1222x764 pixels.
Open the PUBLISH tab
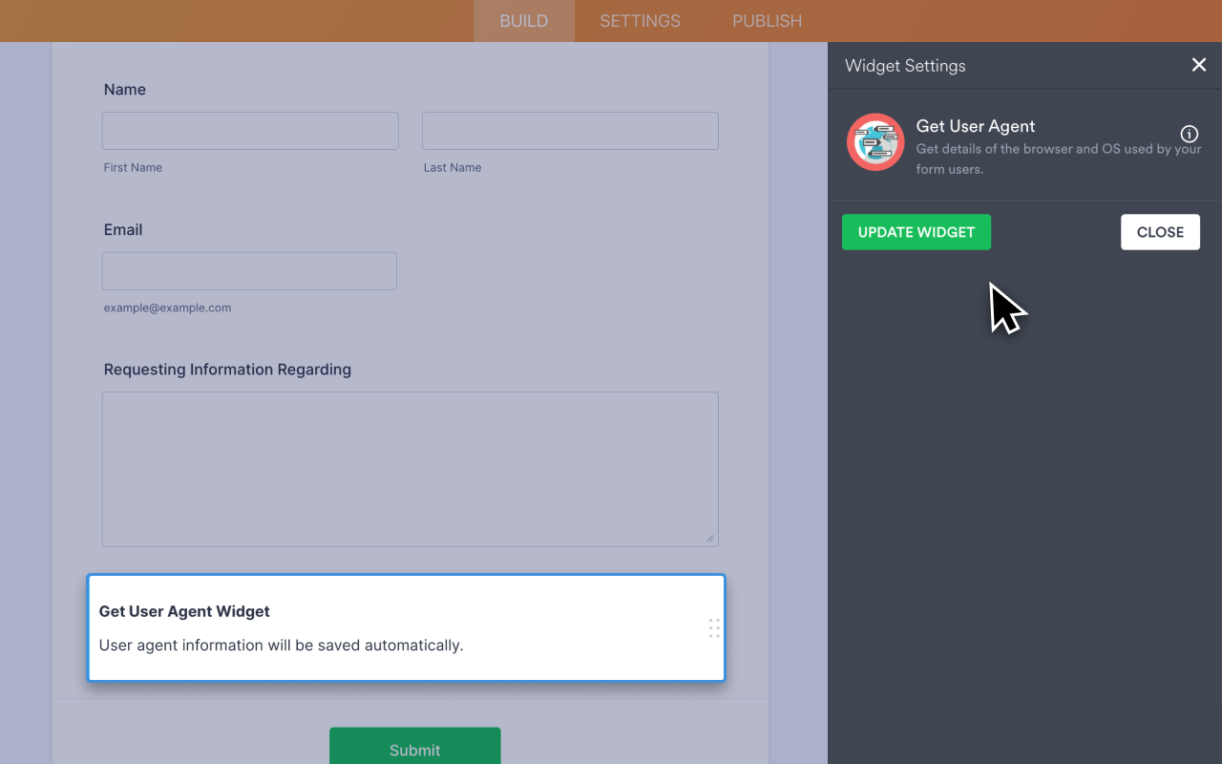(767, 20)
